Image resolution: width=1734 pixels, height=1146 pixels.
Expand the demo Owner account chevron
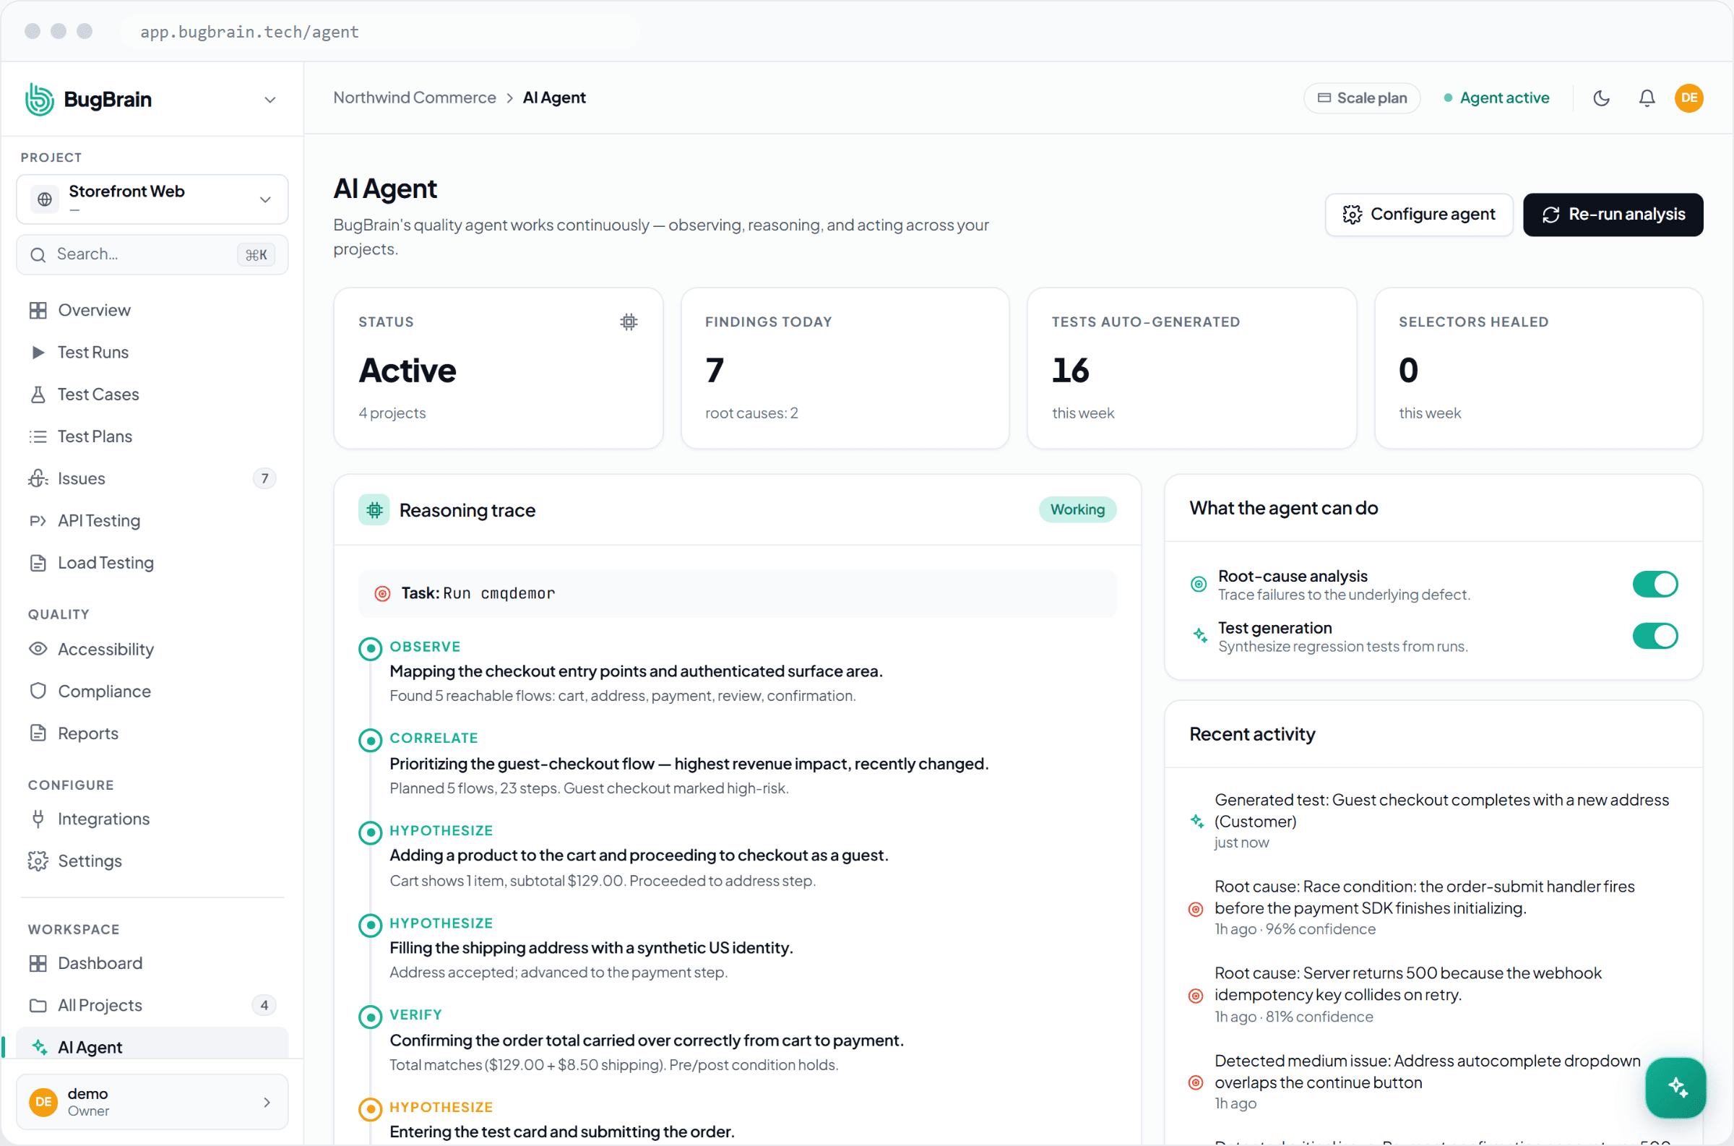(267, 1101)
